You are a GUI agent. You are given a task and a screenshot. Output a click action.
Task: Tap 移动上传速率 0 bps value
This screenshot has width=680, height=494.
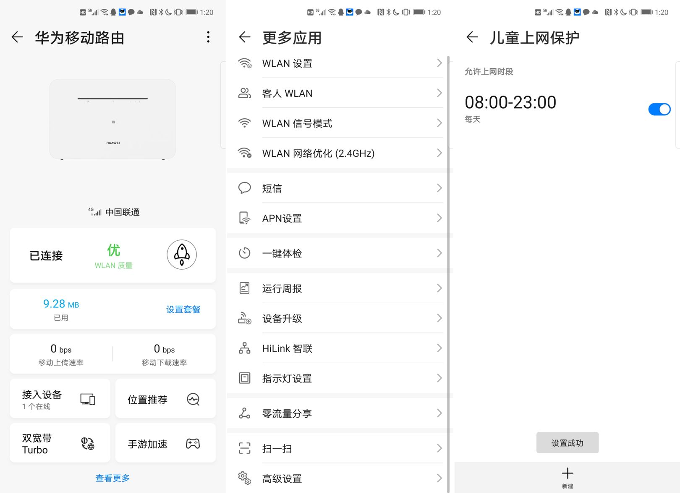tap(61, 349)
